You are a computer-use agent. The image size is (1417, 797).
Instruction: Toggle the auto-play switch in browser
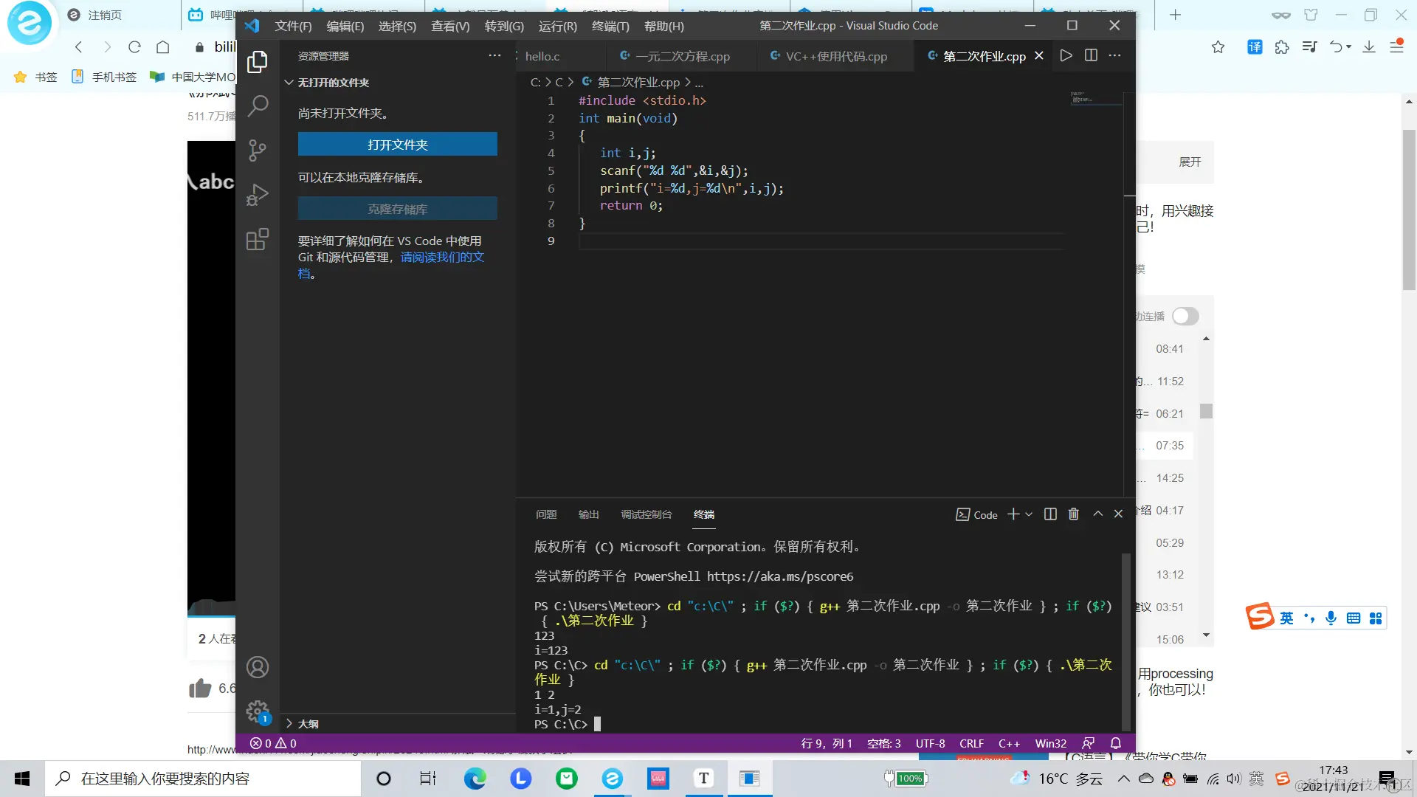pos(1185,316)
